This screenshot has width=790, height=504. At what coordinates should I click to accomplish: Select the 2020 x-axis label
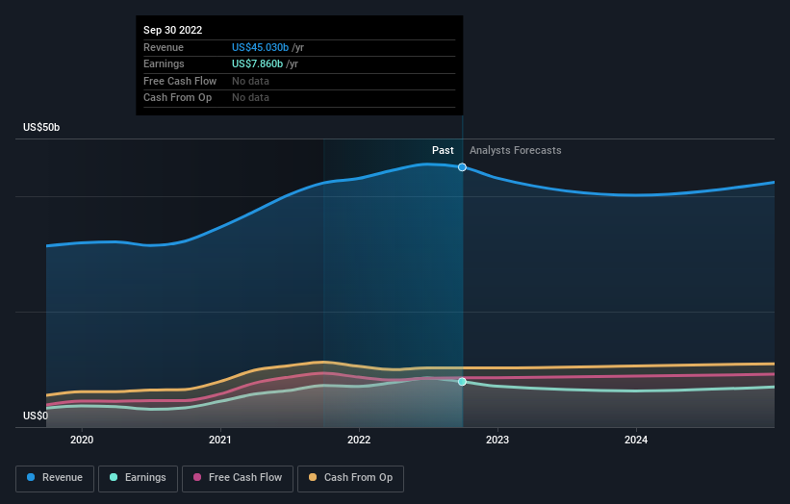tap(82, 440)
